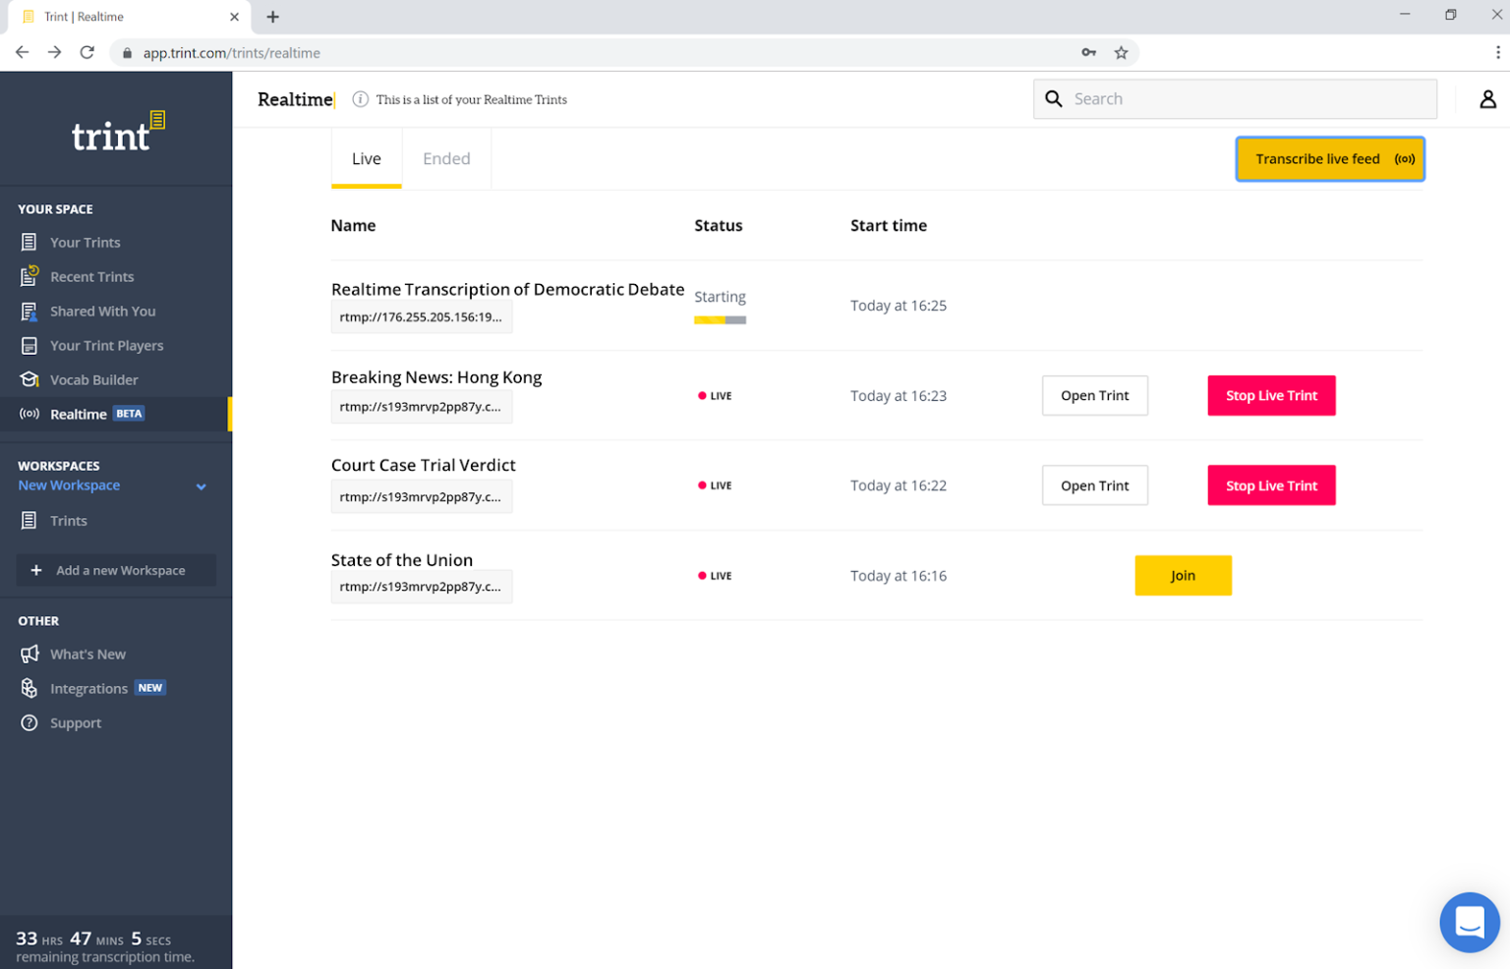1510x969 pixels.
Task: Select the Realtime beta section
Action: 79,414
